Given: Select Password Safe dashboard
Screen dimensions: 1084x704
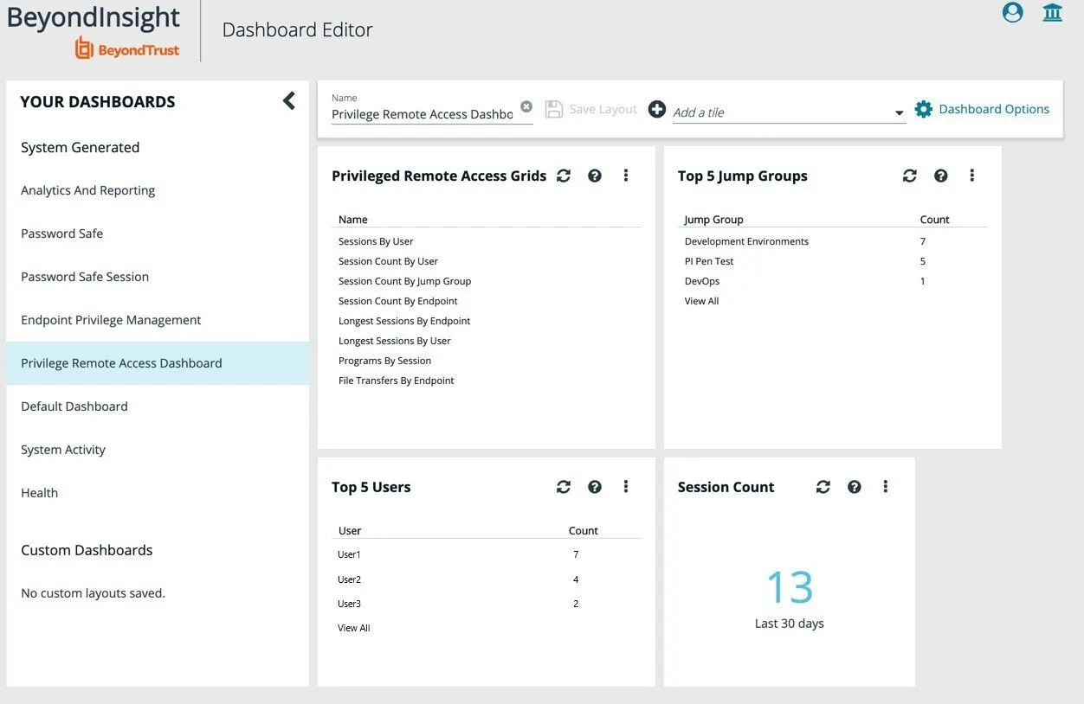Looking at the screenshot, I should [x=158, y=234].
